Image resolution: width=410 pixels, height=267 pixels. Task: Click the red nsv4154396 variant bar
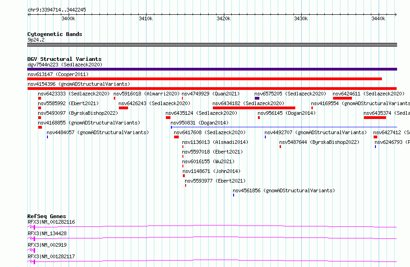coord(212,89)
